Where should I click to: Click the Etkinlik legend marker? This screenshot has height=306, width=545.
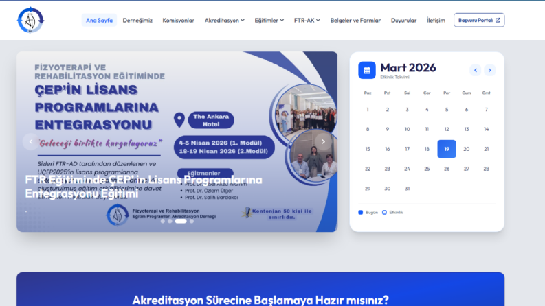384,212
